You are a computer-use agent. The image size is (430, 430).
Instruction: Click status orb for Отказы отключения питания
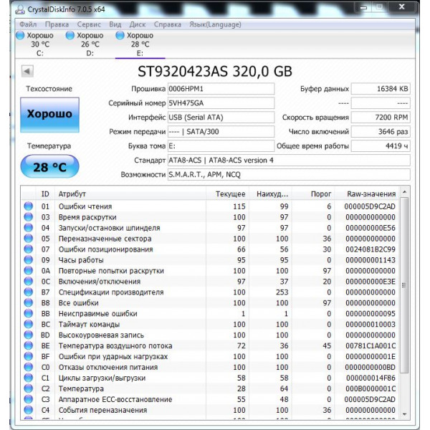(28, 367)
